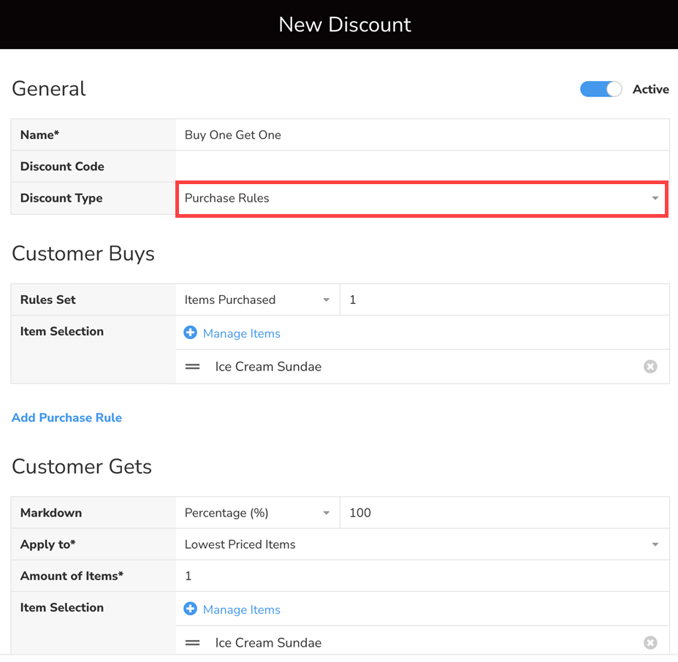Click the empty Discount Code field

pyautogui.click(x=422, y=167)
